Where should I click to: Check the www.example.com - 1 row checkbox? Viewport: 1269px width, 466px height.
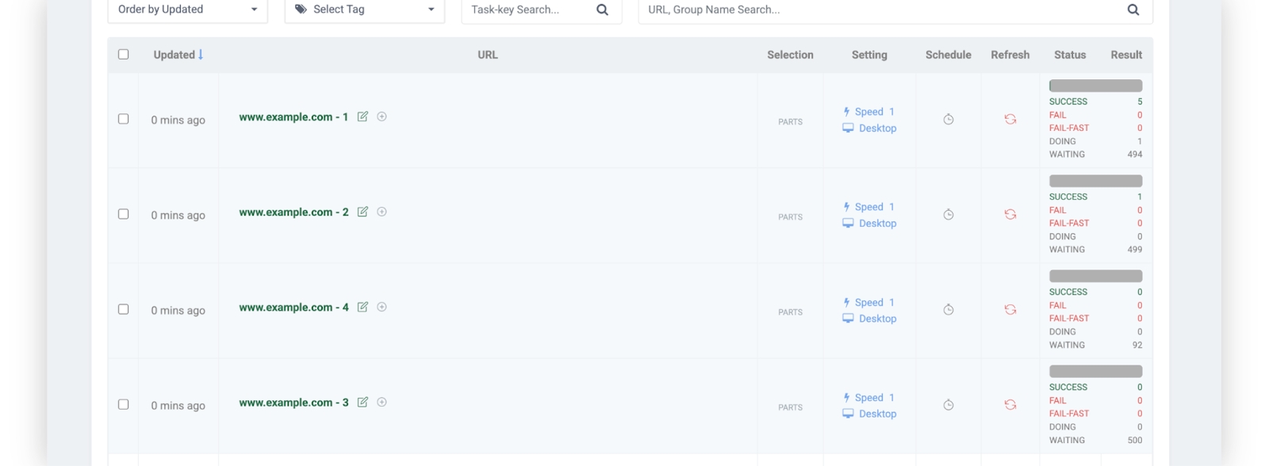(x=123, y=119)
